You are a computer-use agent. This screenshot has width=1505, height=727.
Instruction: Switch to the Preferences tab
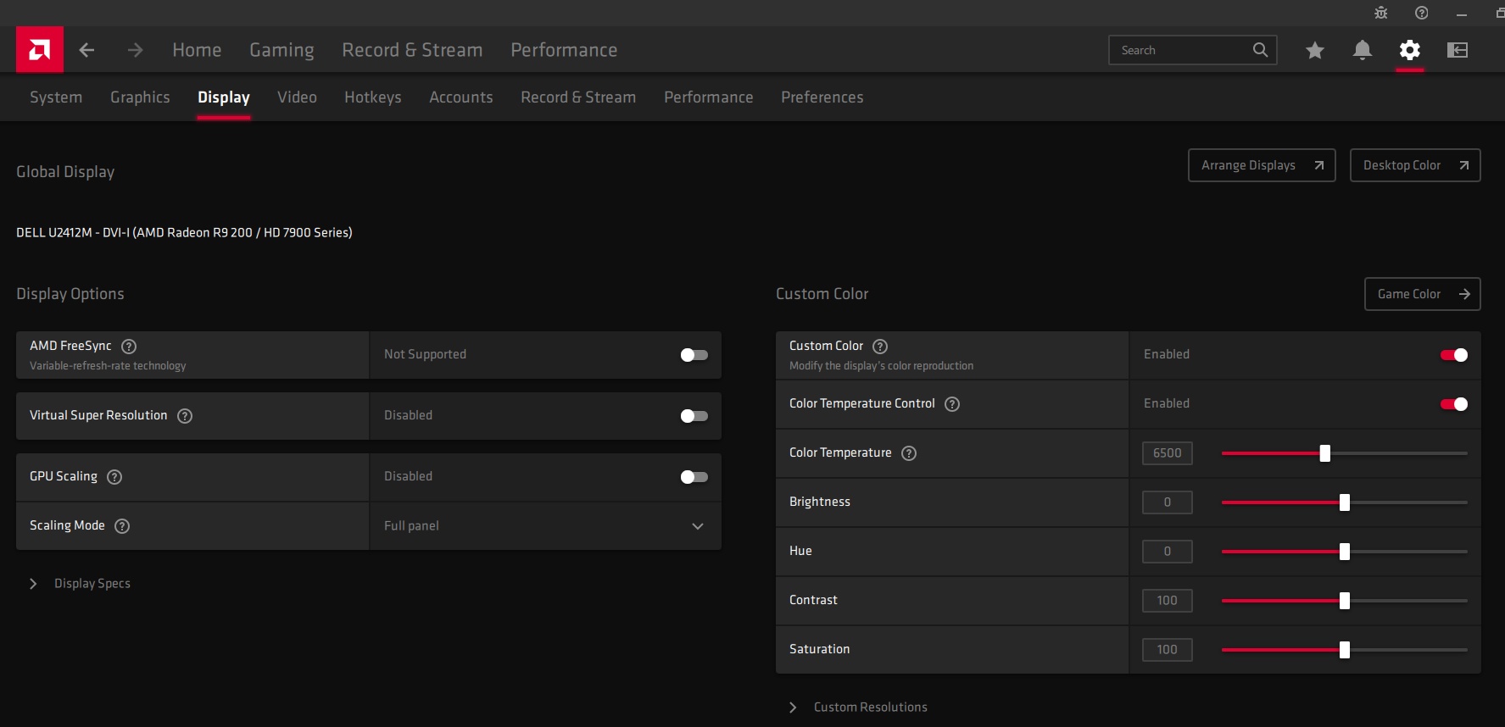click(x=822, y=97)
